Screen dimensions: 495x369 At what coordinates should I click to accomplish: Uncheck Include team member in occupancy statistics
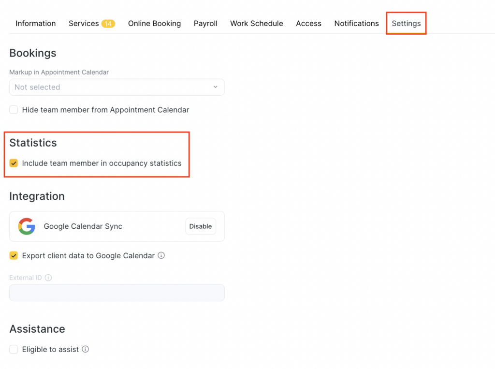pyautogui.click(x=14, y=163)
